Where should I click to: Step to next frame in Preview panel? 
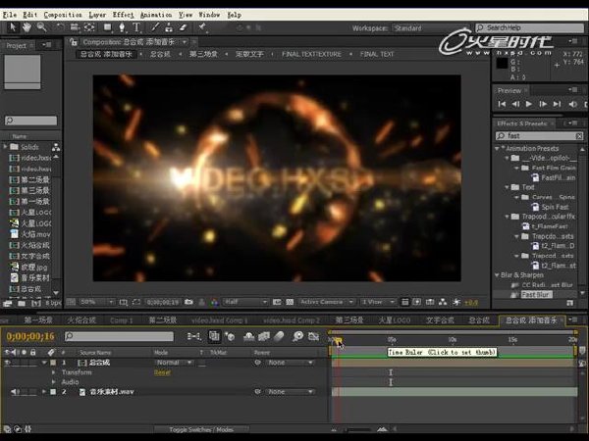(543, 104)
